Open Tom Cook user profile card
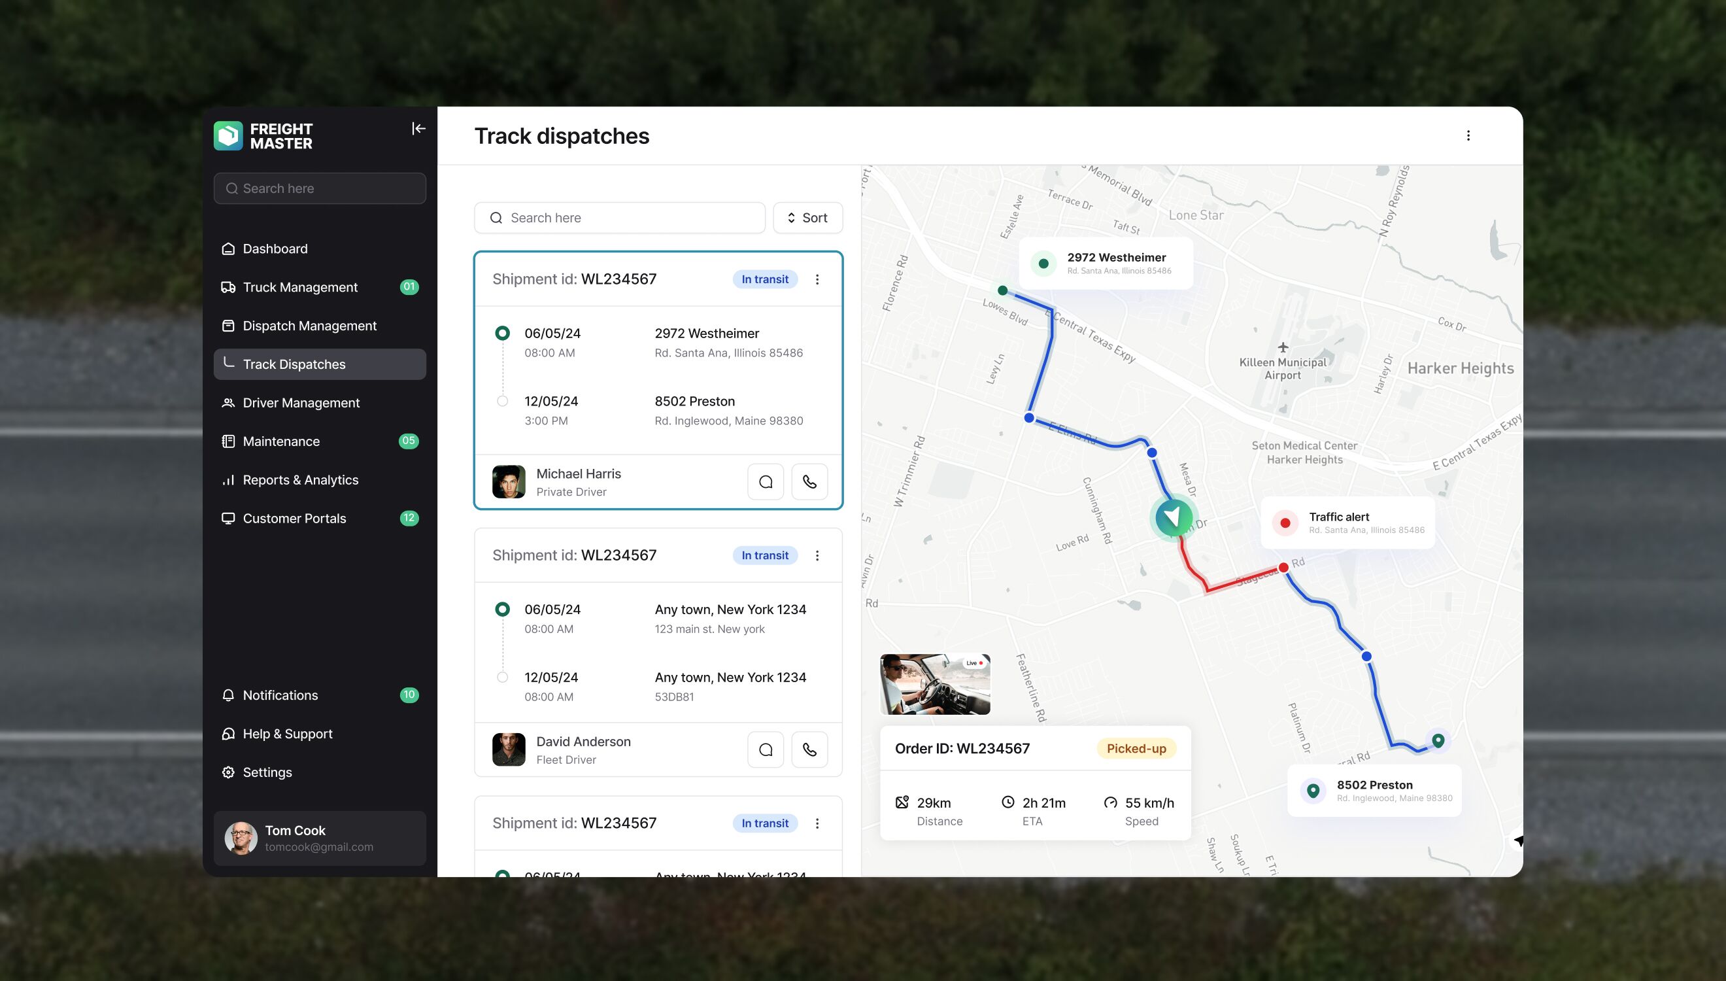 320,838
